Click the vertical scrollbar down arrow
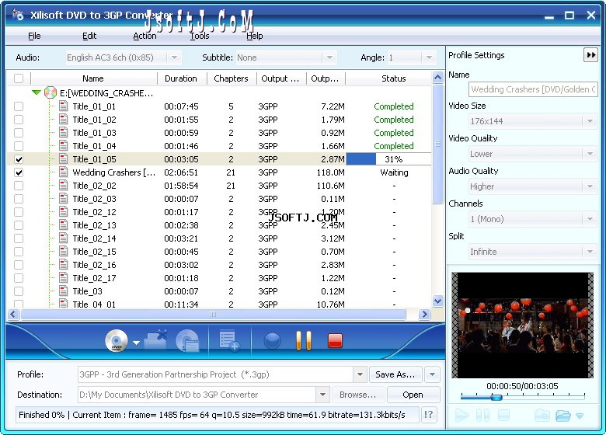This screenshot has width=606, height=435. [x=437, y=301]
